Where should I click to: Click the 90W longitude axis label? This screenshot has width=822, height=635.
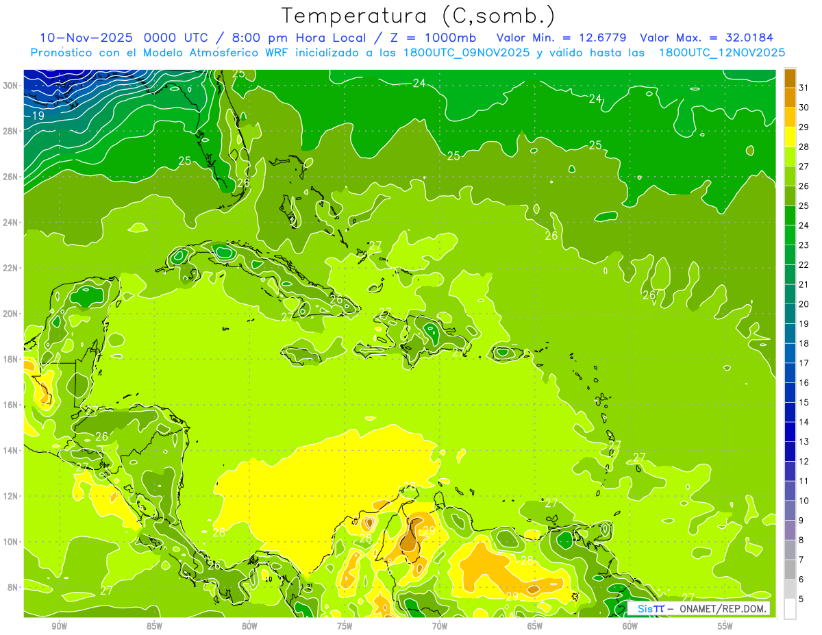(59, 626)
